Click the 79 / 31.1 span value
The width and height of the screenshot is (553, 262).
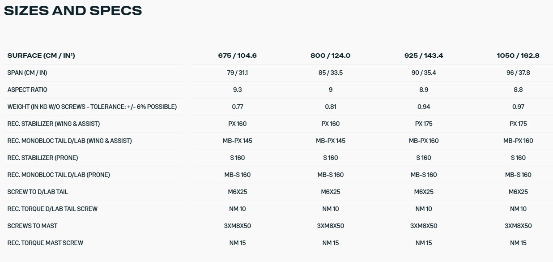237,73
